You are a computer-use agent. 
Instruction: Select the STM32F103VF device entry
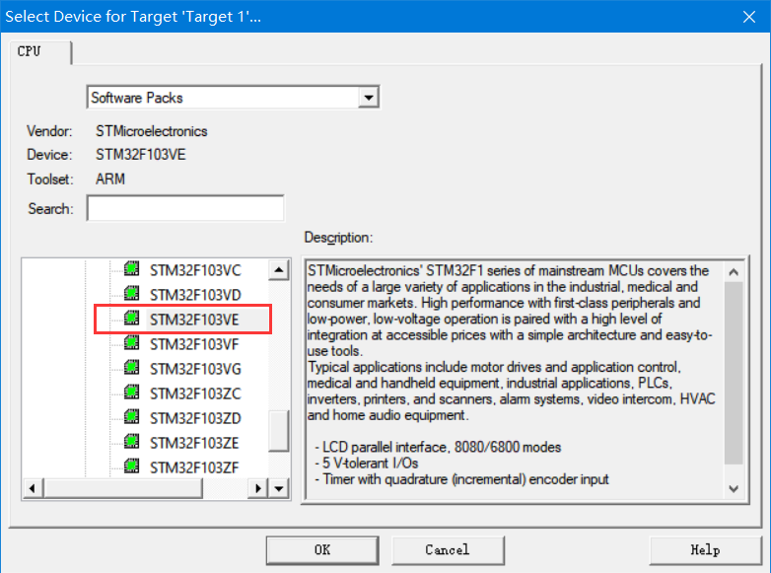click(x=194, y=344)
